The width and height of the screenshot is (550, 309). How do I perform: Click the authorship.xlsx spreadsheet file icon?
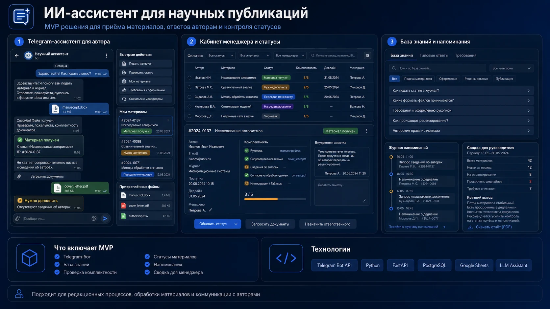[x=123, y=216]
